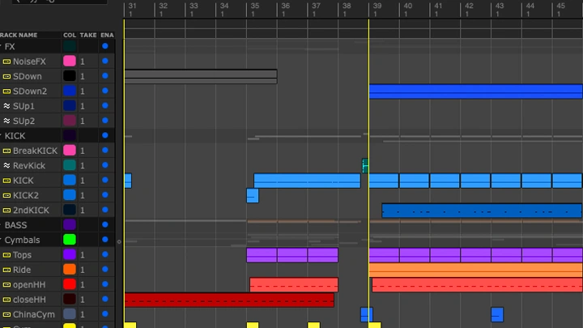583x328 pixels.
Task: Open the orange Ride color swatch
Action: [70, 269]
